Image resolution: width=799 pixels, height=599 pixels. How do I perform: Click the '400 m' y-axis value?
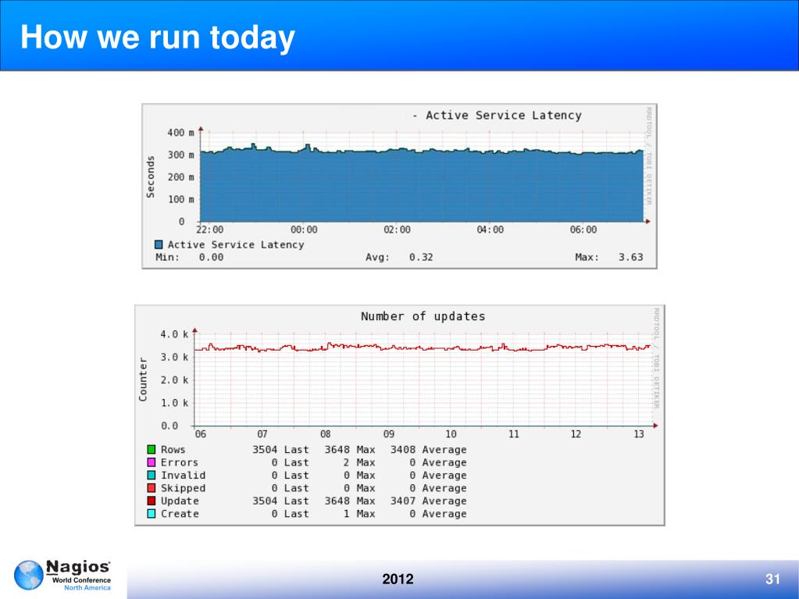coord(181,133)
